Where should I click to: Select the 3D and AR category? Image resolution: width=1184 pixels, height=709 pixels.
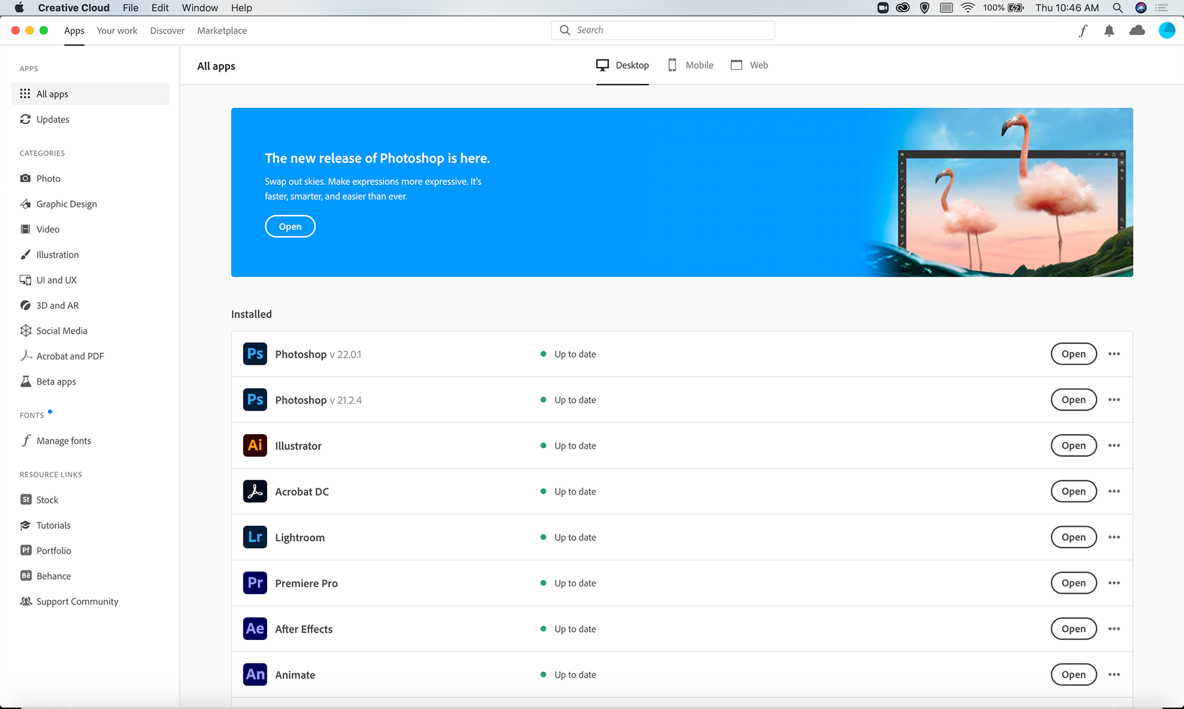pos(90,305)
